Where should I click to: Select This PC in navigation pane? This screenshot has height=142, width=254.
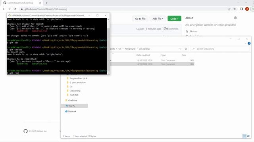tap(74, 106)
